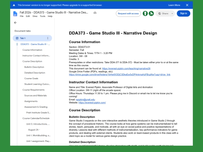
Task: Click the Location: 3W - 08 line
Action: pos(78,56)
